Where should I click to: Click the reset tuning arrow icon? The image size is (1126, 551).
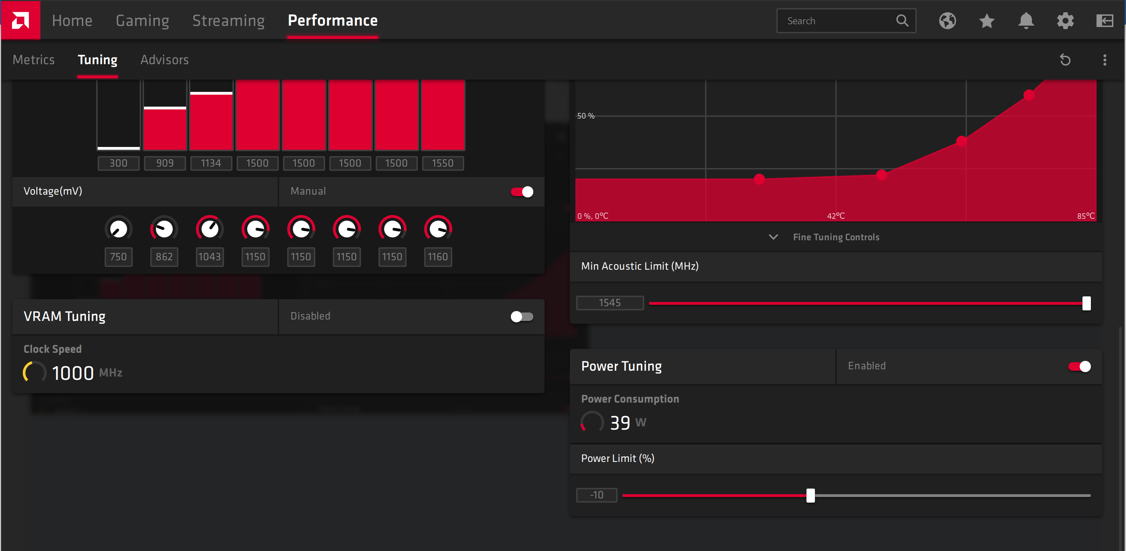click(x=1065, y=60)
